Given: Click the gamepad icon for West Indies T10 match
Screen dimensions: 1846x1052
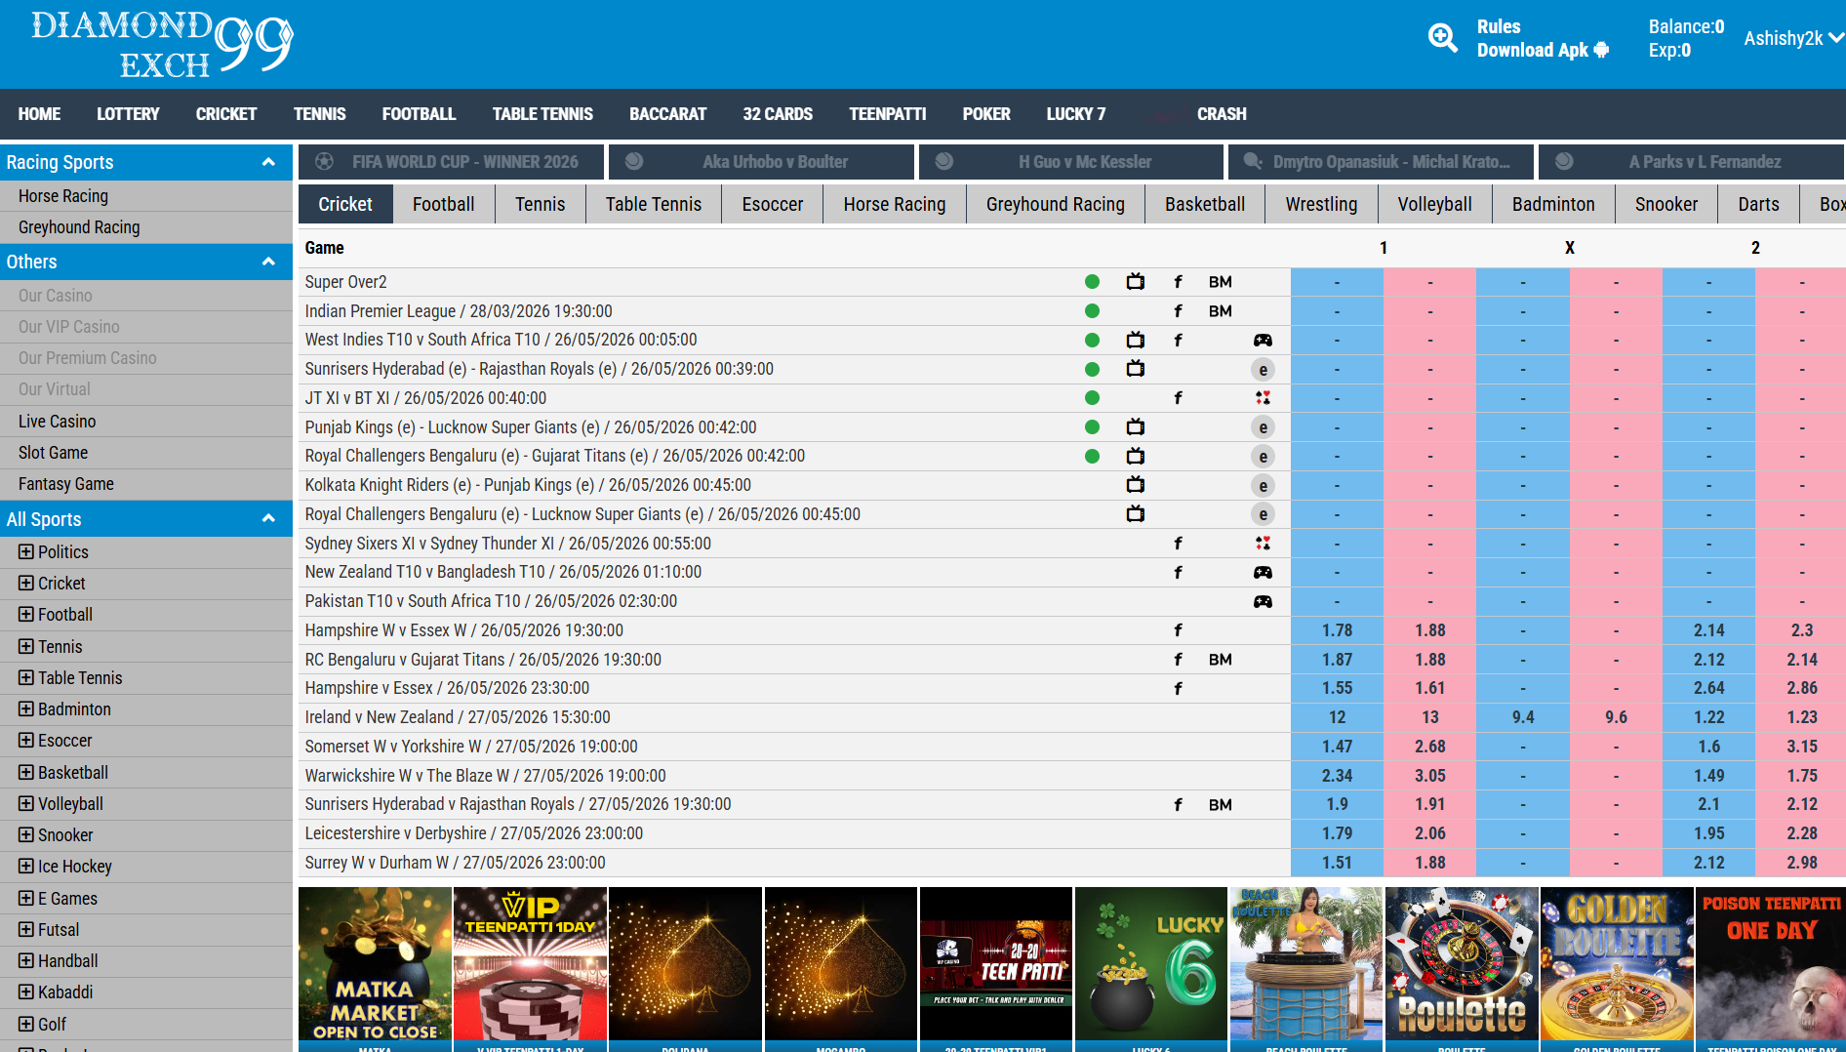Looking at the screenshot, I should click(1263, 340).
